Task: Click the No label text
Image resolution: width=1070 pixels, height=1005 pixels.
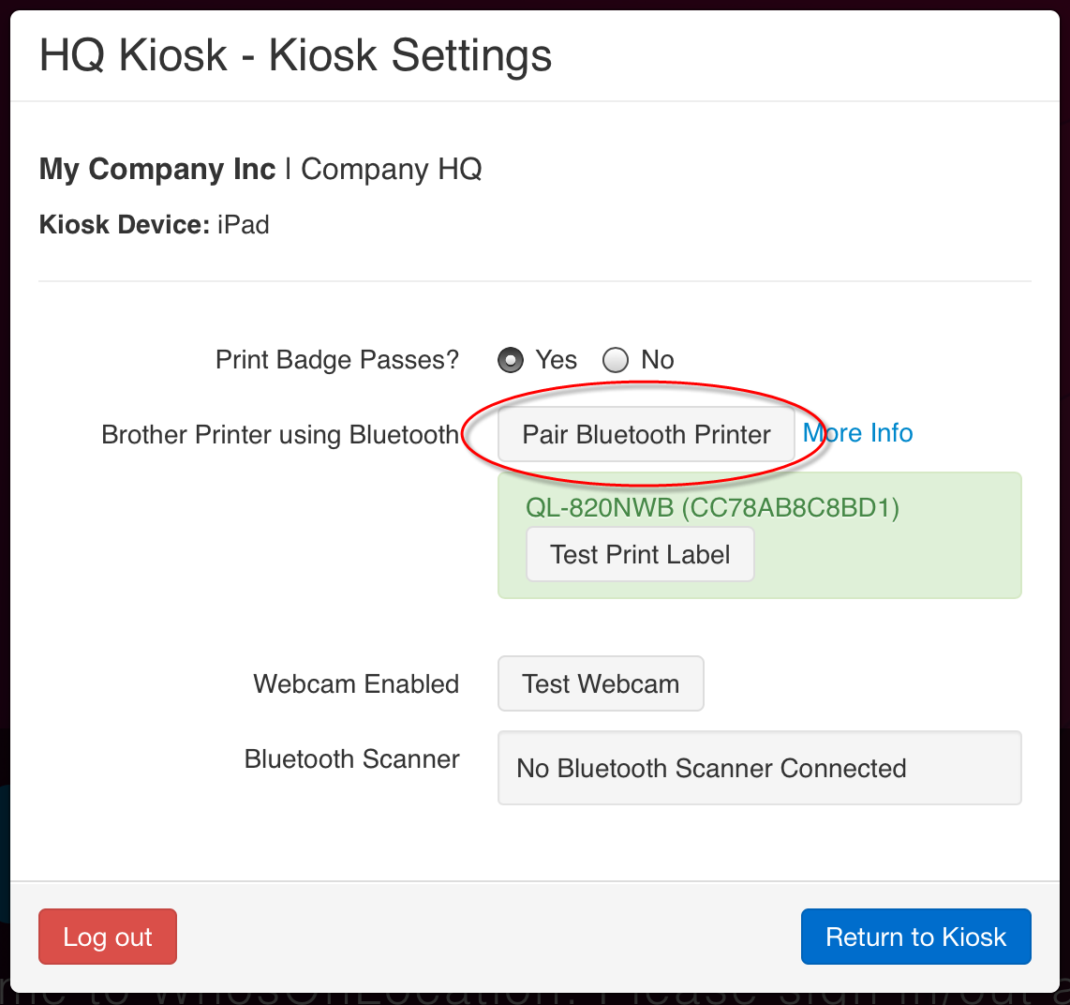Action: coord(657,360)
